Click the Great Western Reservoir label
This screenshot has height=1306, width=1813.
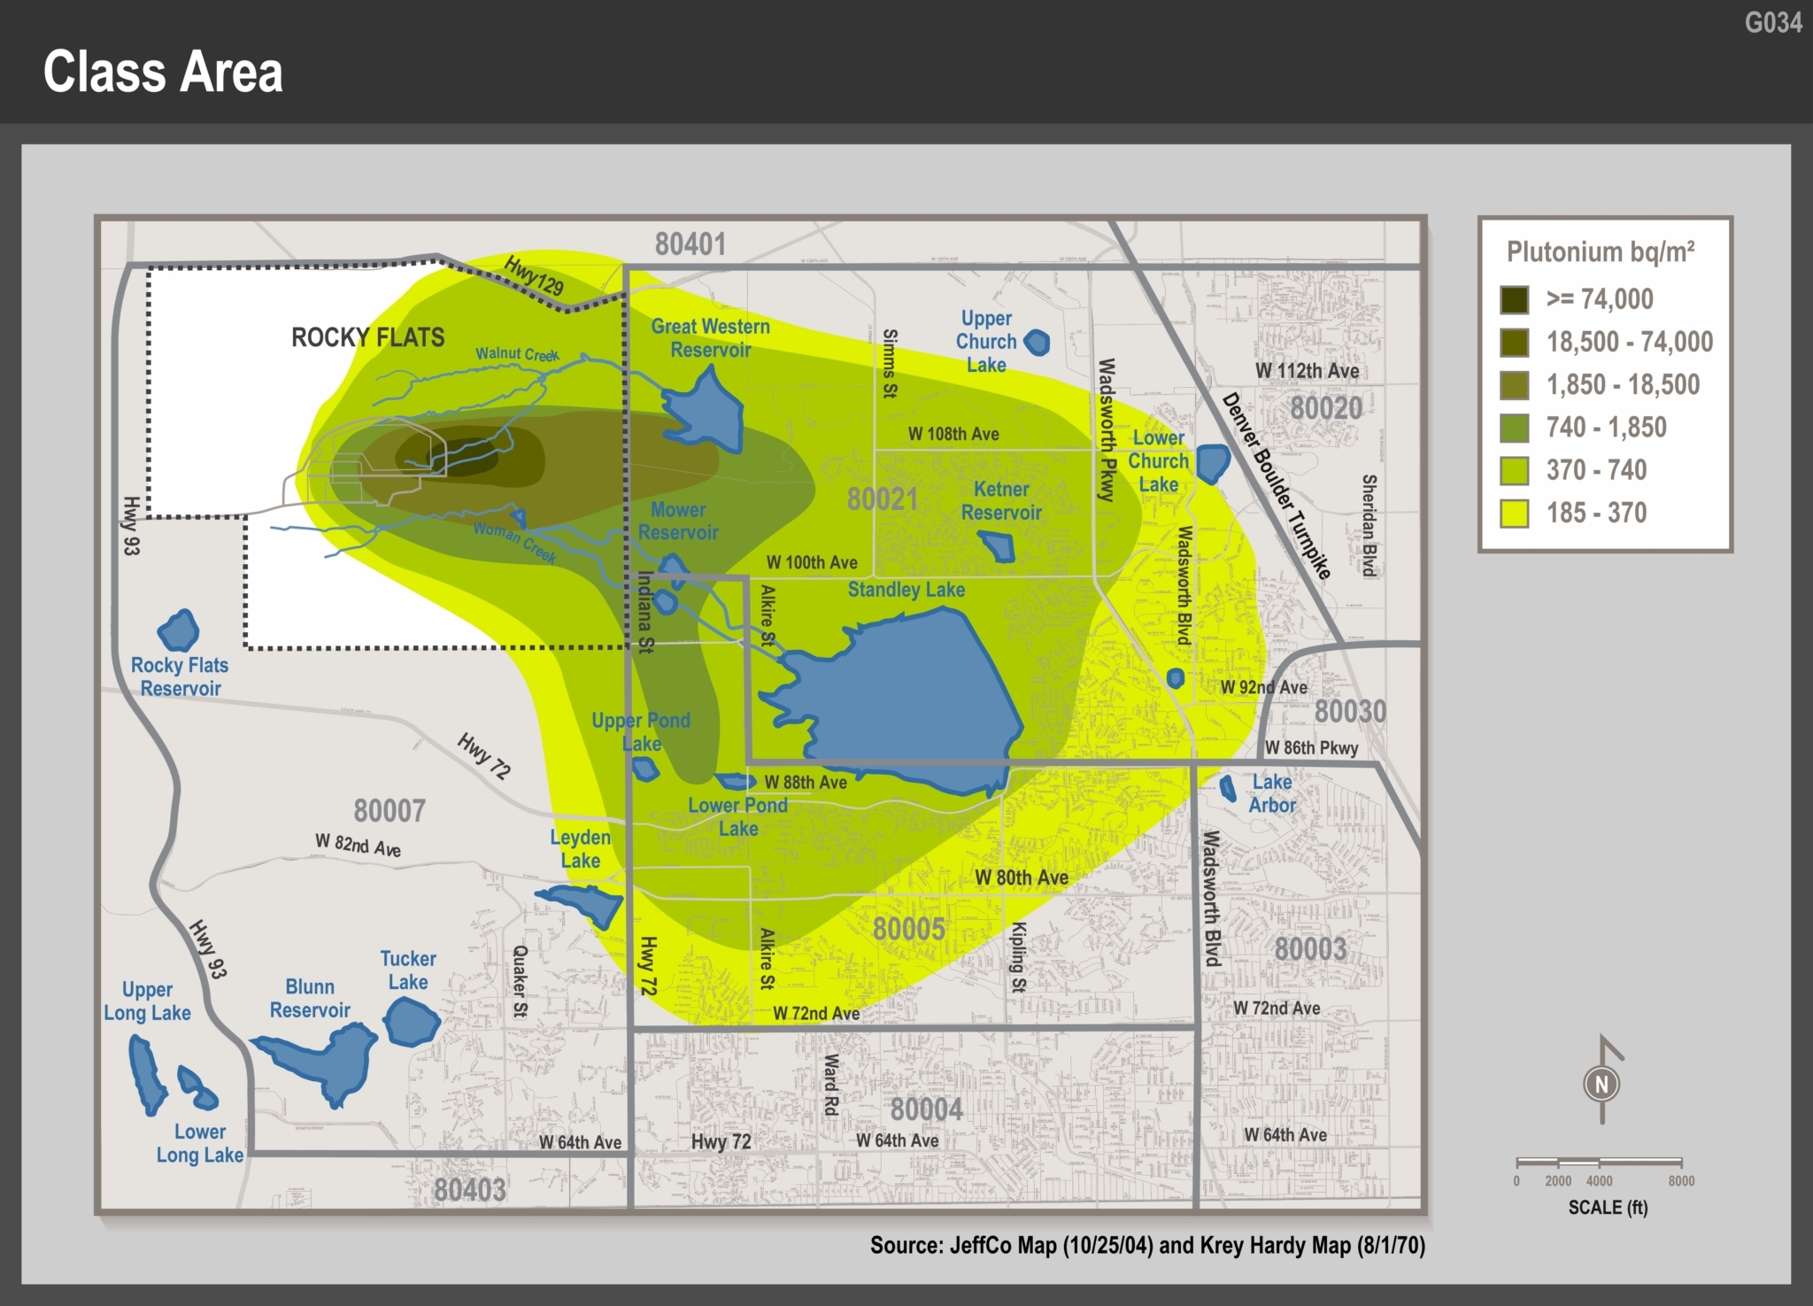(x=711, y=338)
